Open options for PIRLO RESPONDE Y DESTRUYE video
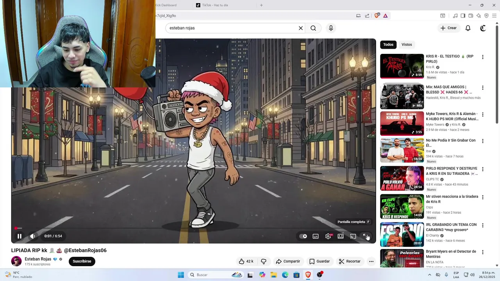Viewport: 500px width, 281px height. click(482, 169)
